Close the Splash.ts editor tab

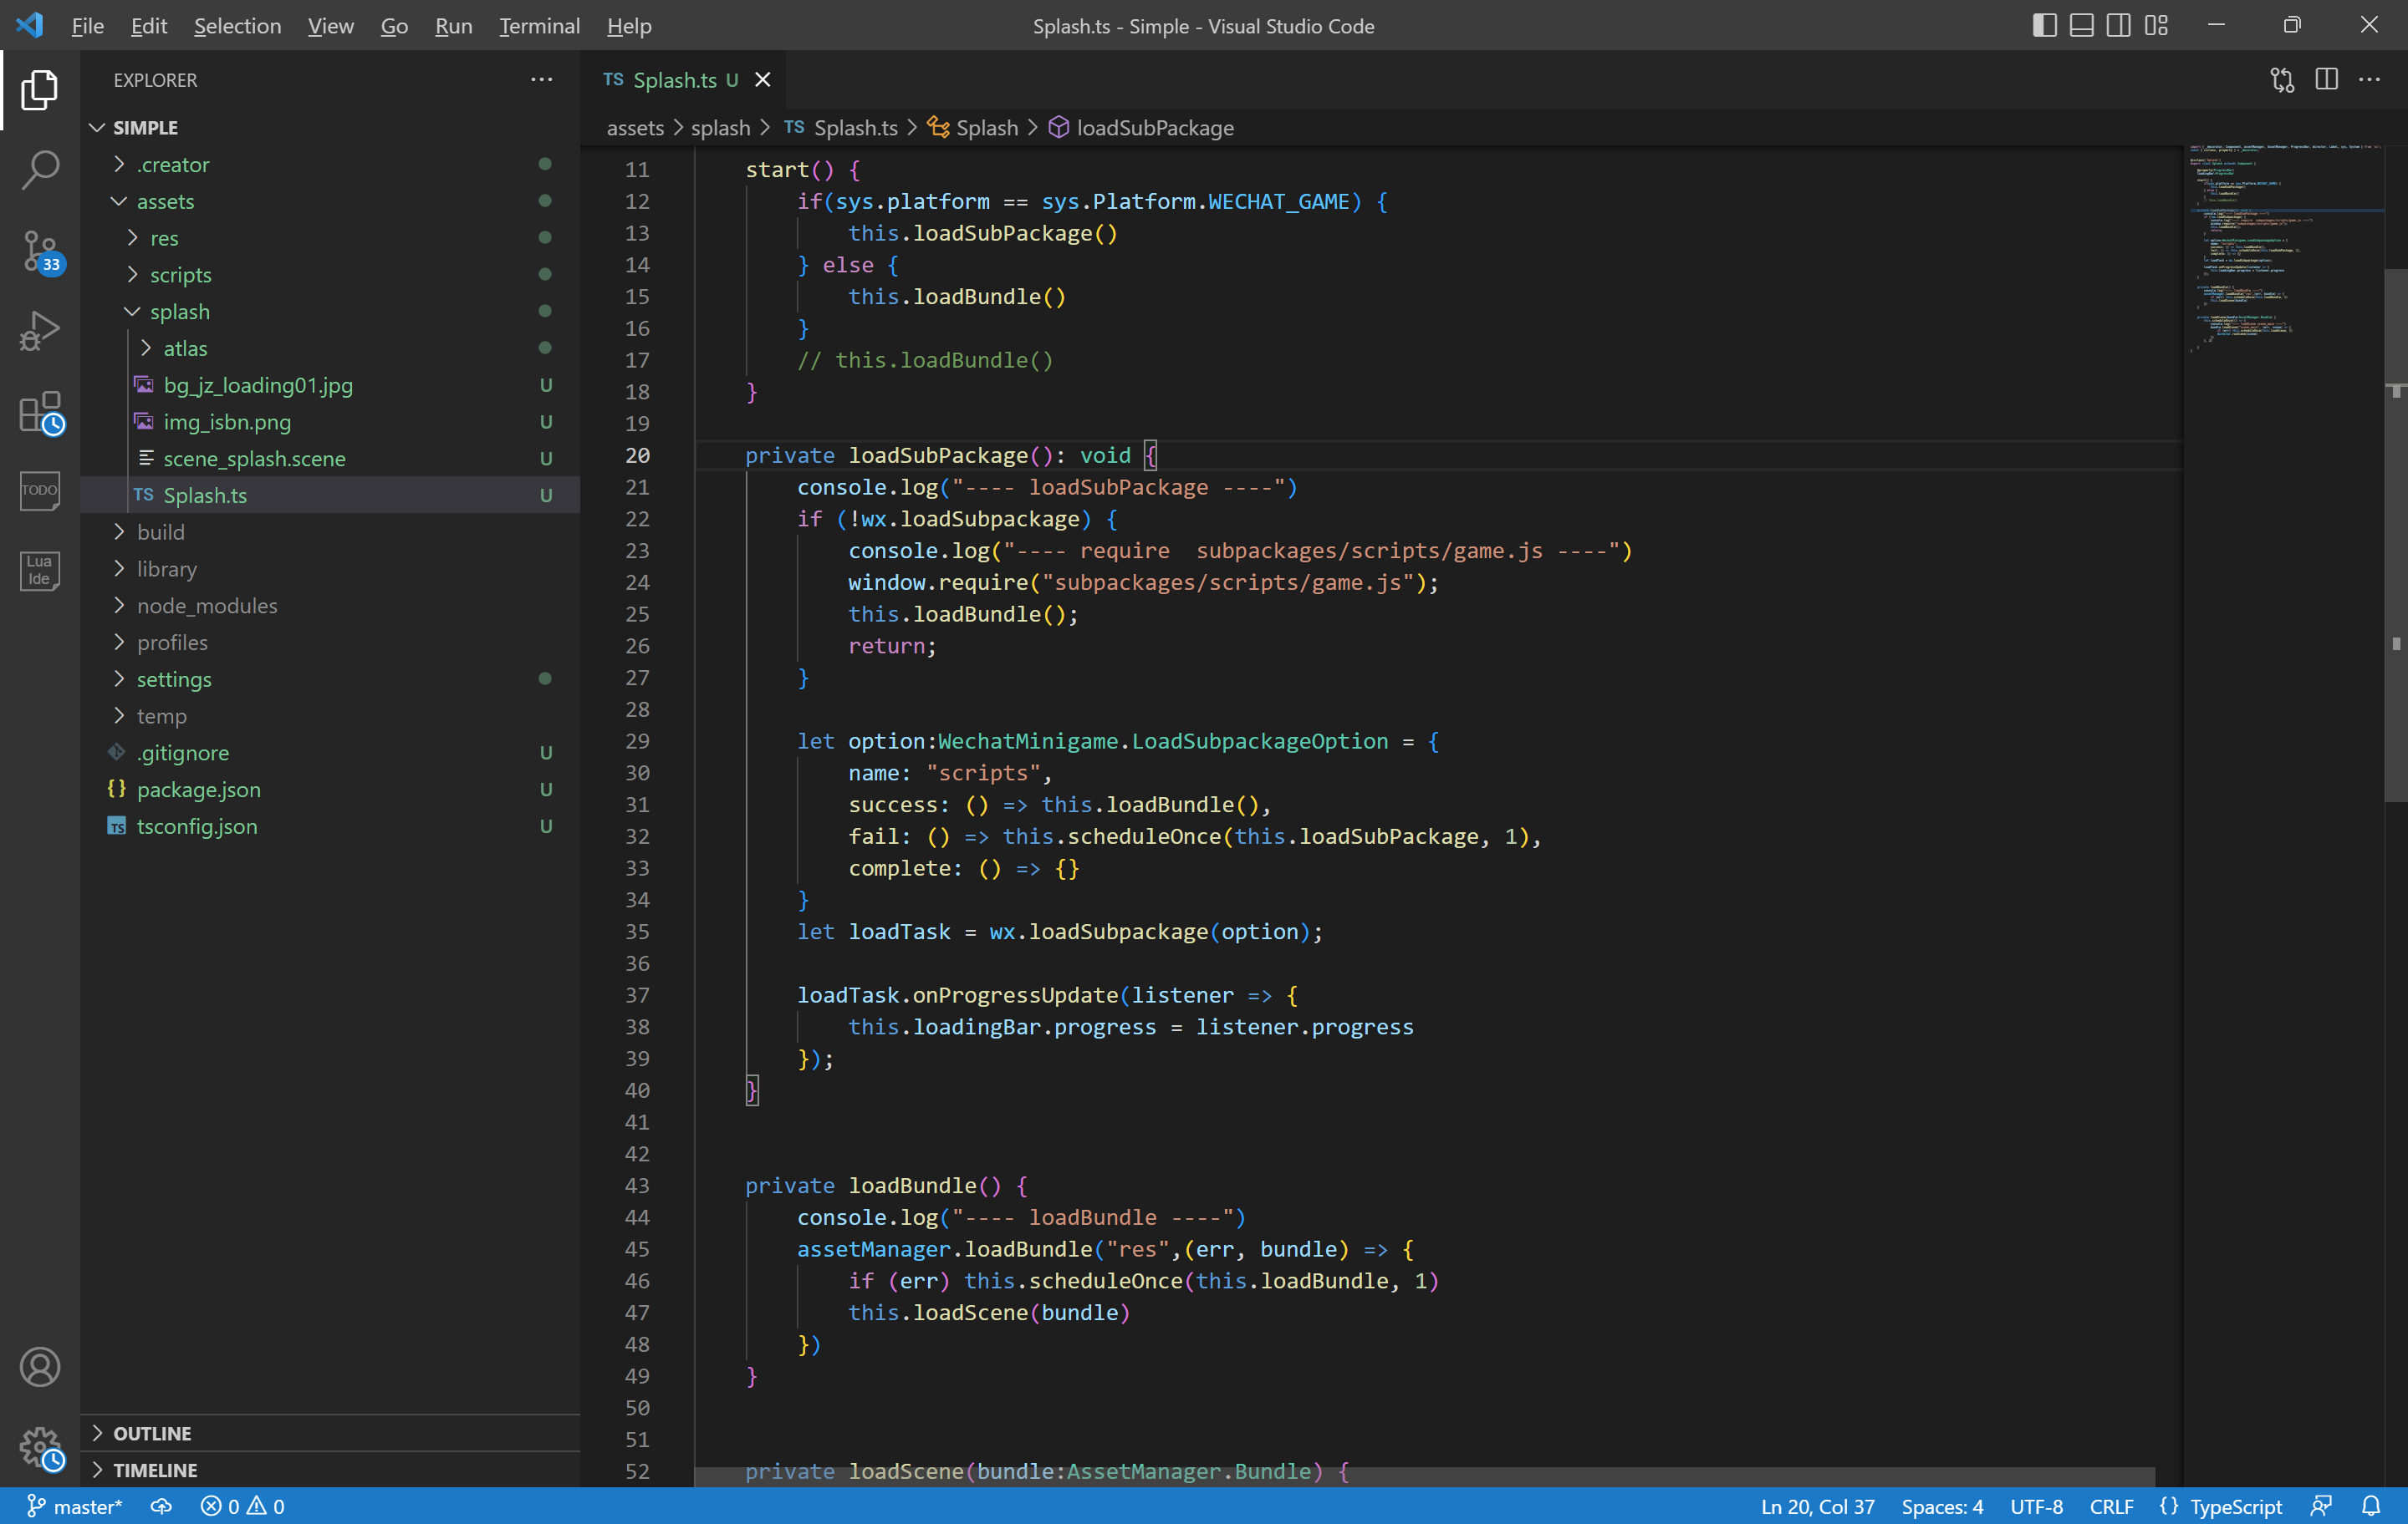point(763,80)
